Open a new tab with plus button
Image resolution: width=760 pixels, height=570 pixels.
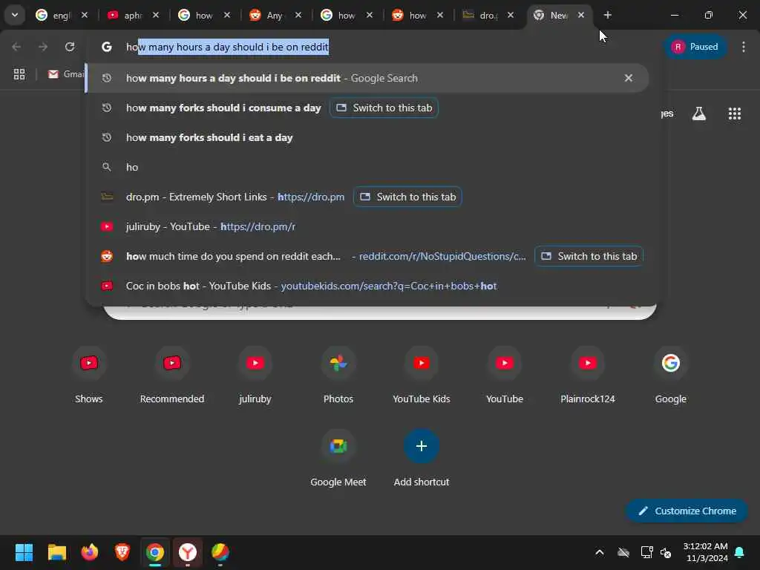[x=607, y=15]
